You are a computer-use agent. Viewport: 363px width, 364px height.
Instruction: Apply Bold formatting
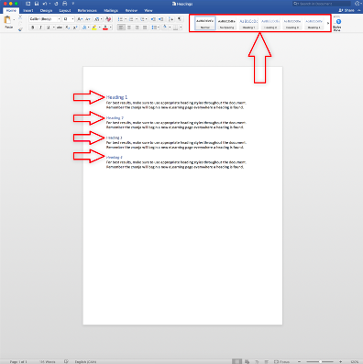pyautogui.click(x=33, y=28)
